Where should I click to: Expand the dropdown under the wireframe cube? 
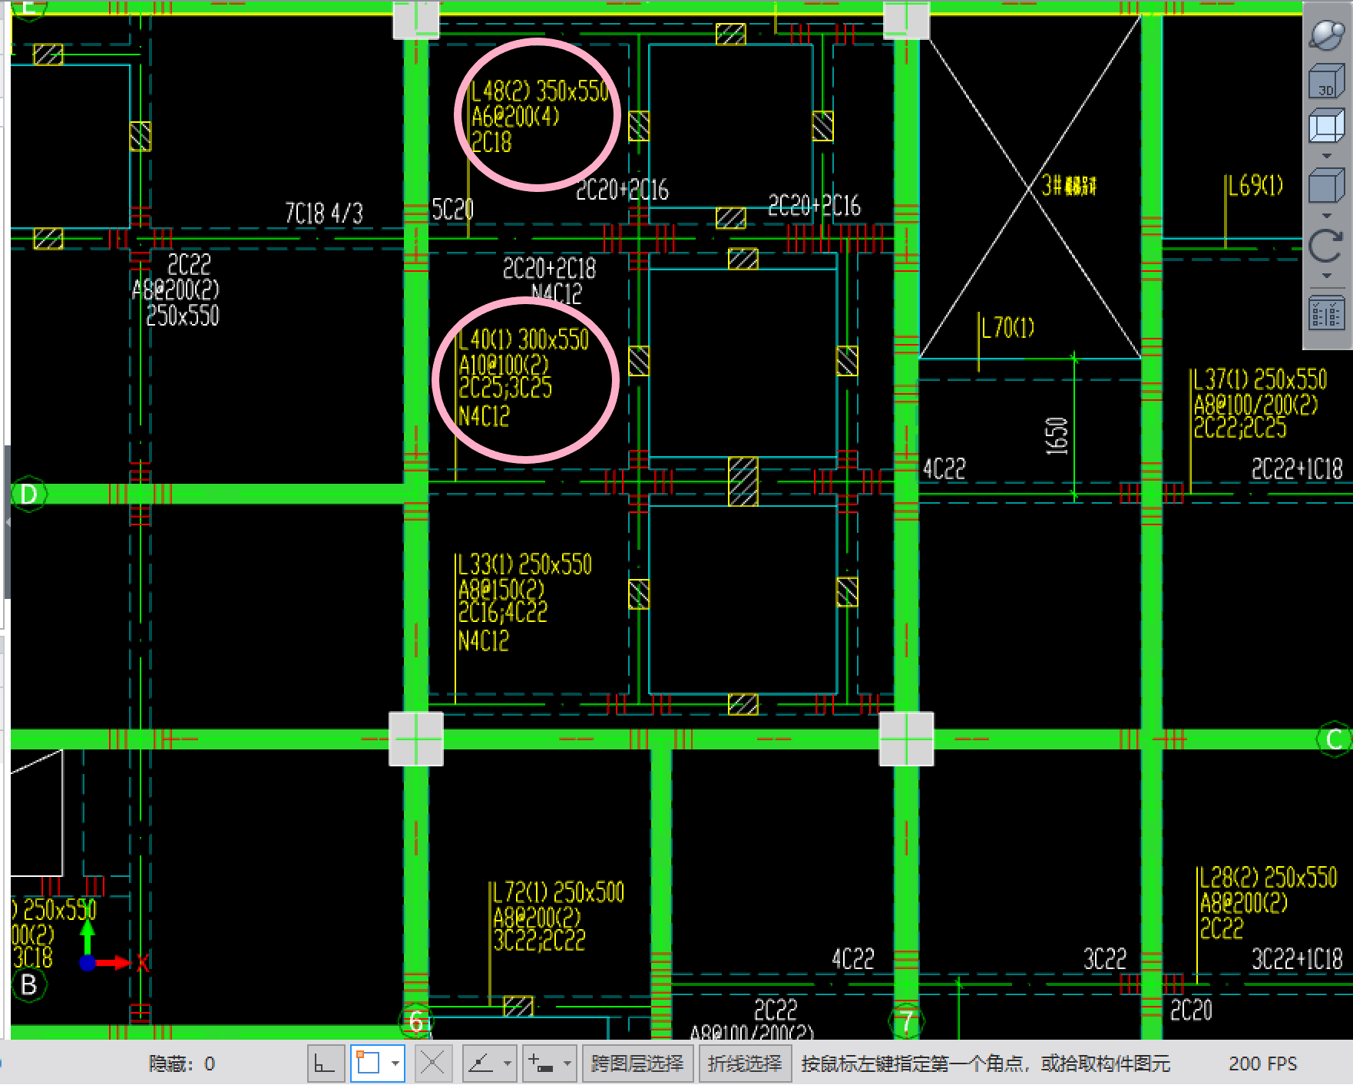[1326, 156]
